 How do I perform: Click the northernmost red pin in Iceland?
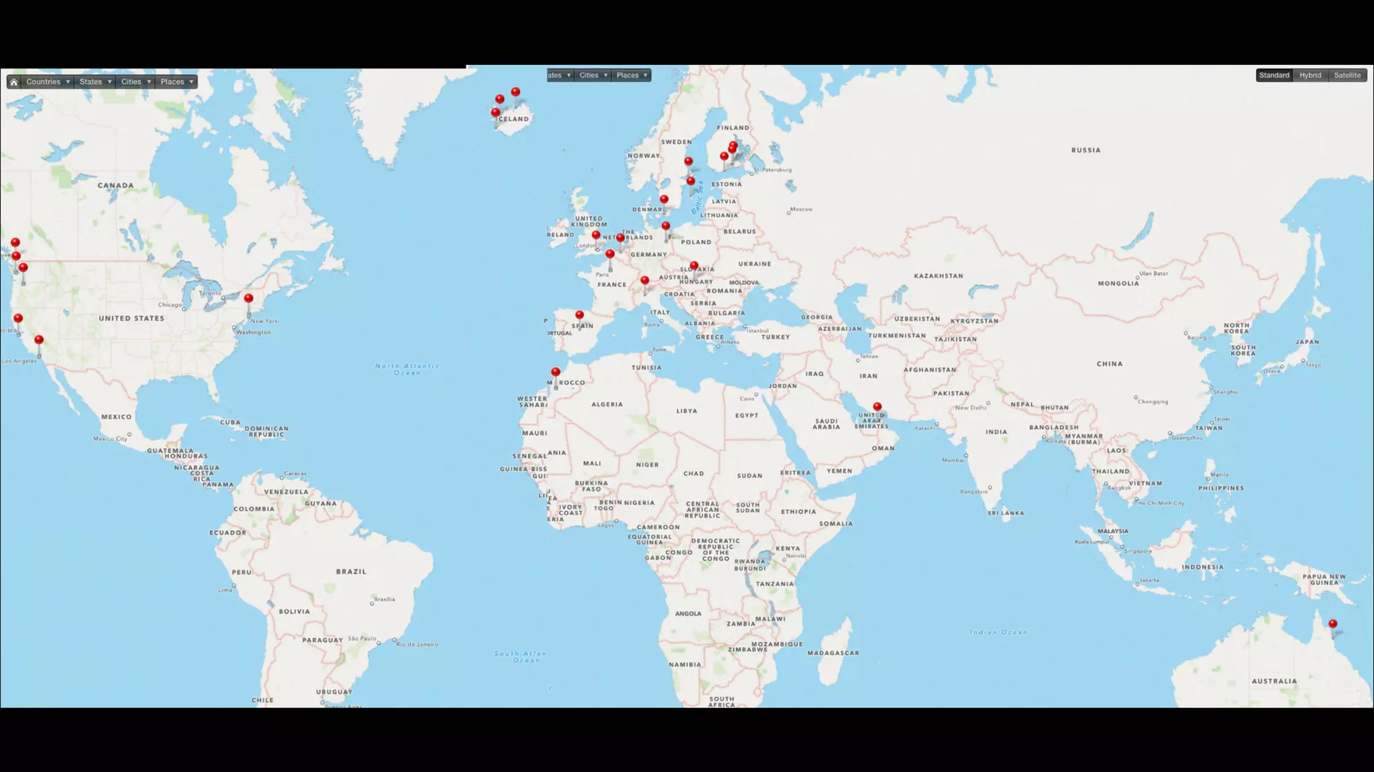[x=515, y=92]
